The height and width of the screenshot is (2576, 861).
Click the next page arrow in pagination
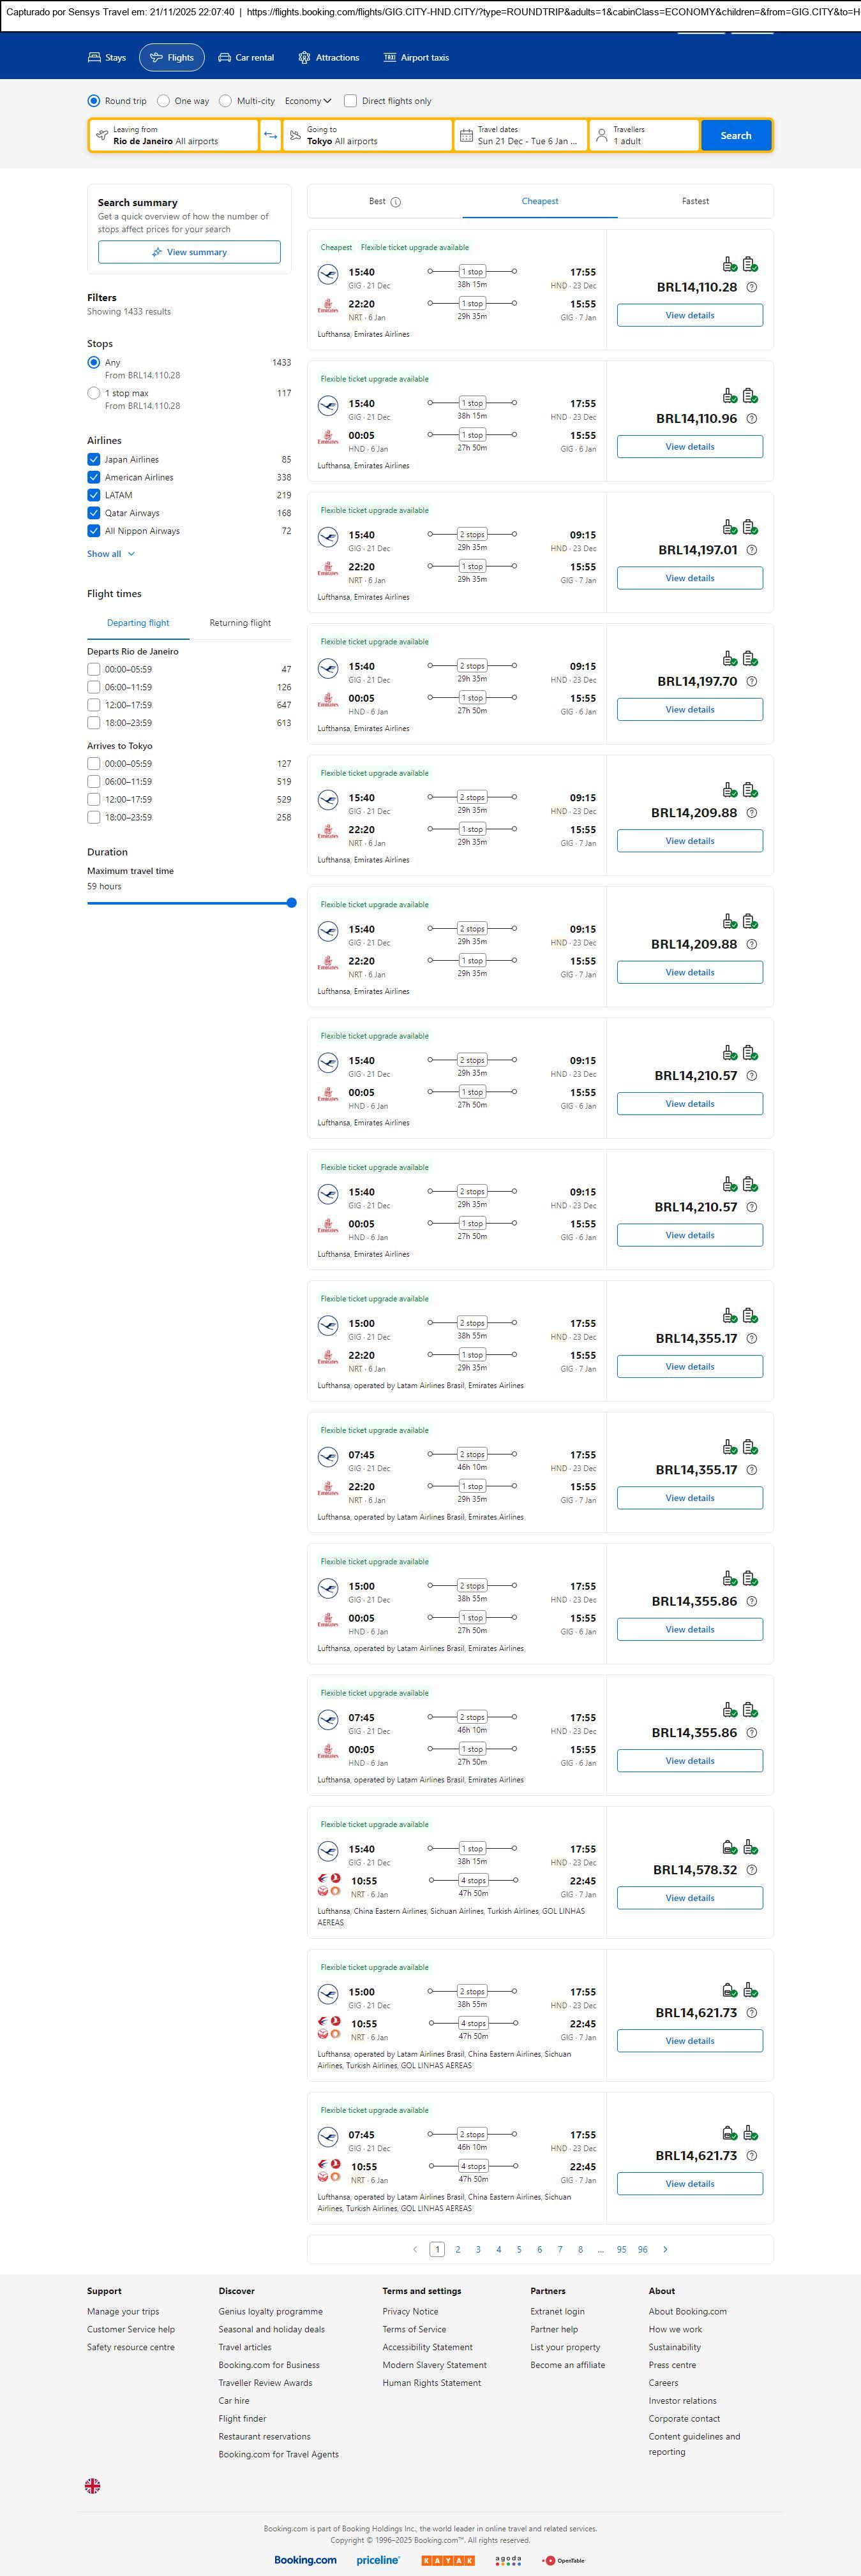tap(665, 2249)
